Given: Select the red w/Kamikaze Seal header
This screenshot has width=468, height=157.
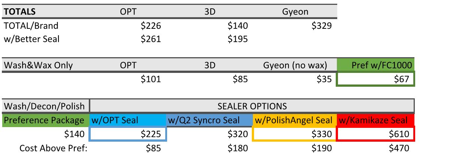Looking at the screenshot, I should coord(376,120).
